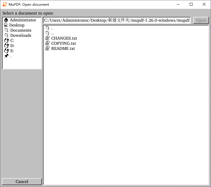Select the README.txt file name
The width and height of the screenshot is (211, 187).
point(63,48)
